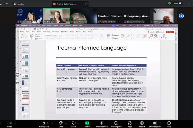Toggle meeting recording with Record button
Screen dimensions: 193x128
coord(142,123)
